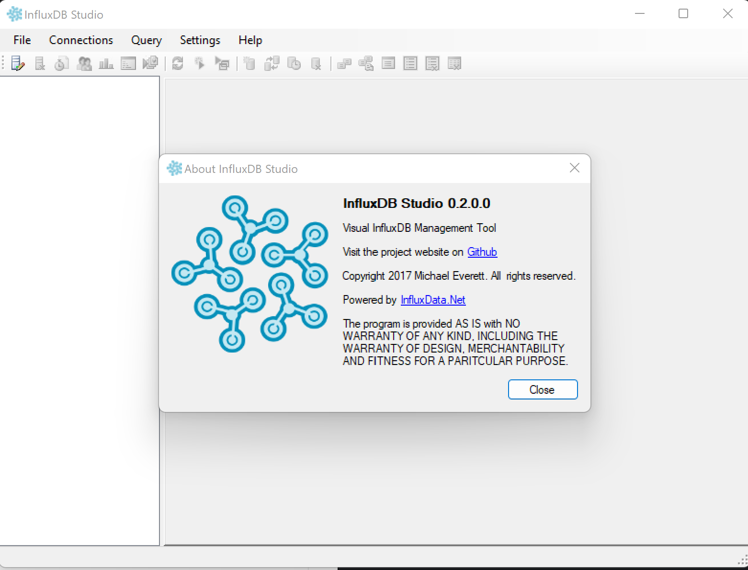Open Manage Connections server-with-pencil icon

[18, 63]
